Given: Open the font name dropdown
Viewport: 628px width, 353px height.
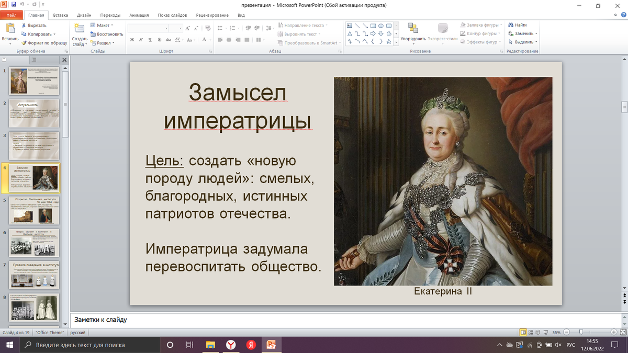Looking at the screenshot, I should [x=166, y=28].
